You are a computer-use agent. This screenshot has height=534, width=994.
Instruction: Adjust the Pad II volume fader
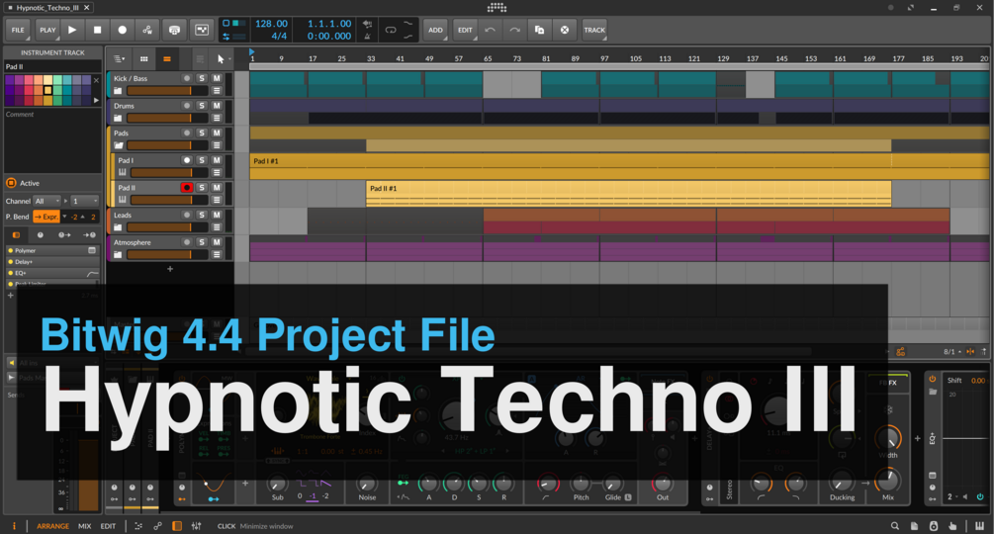coord(169,200)
